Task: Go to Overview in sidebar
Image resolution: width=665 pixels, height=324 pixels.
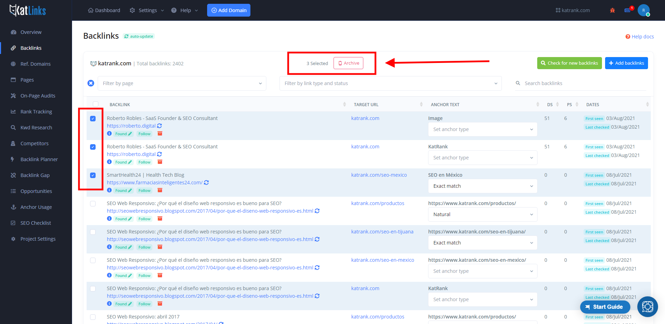Action: [x=31, y=32]
